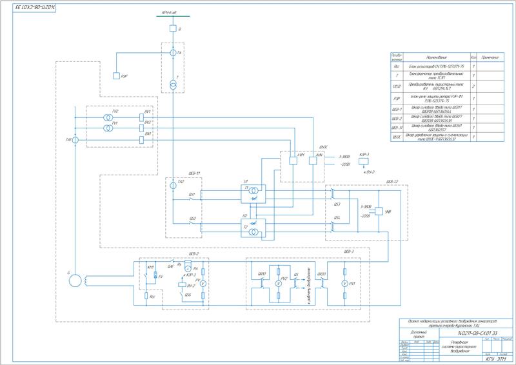516x365 pixels.
Task: Select the BV1 rectangle block
Action: [141, 117]
